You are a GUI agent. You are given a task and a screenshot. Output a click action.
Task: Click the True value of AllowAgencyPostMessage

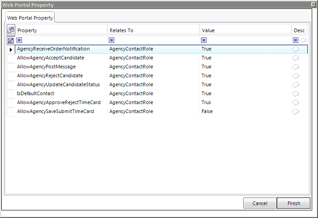coord(206,67)
